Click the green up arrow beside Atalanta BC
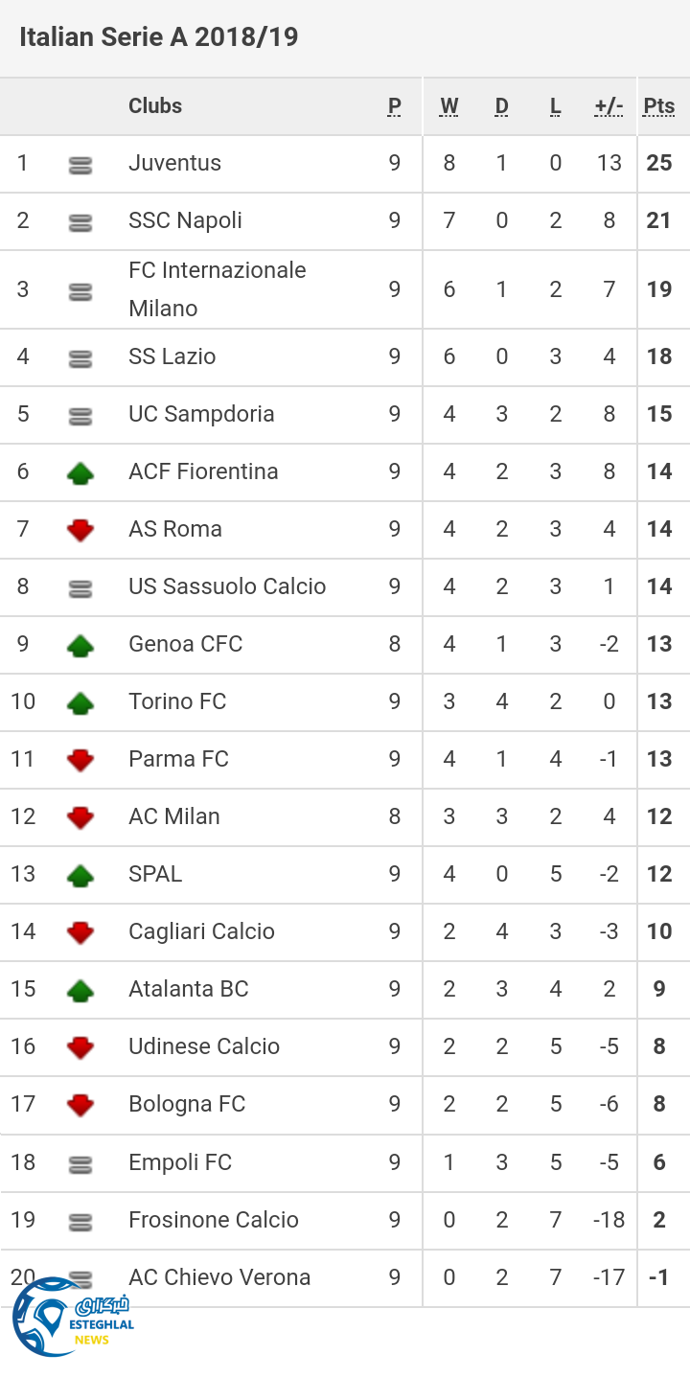The width and height of the screenshot is (690, 1378). (80, 990)
